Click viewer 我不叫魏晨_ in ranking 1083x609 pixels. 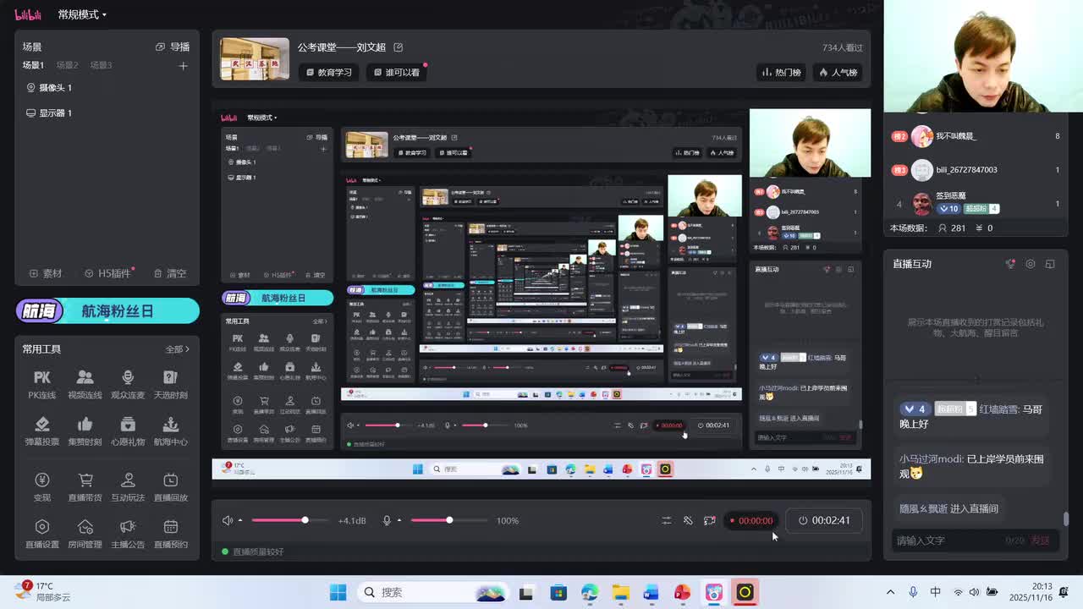tap(975, 136)
